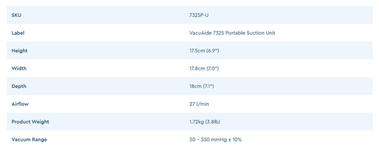Screen dimensions: 379x152
Task: Click the Airflow row label
Action: [x=20, y=104]
